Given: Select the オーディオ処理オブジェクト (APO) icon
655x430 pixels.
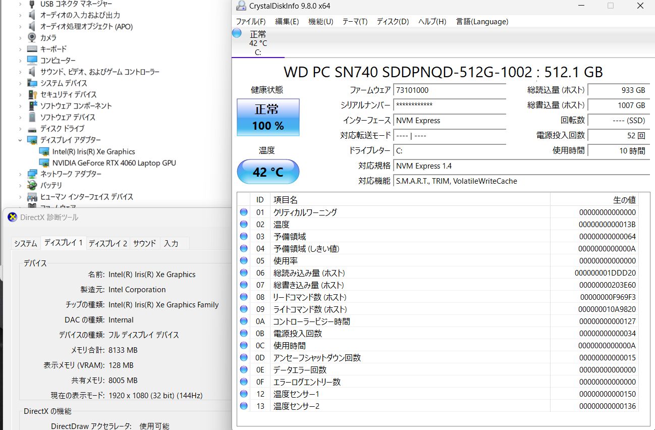Looking at the screenshot, I should (x=32, y=26).
